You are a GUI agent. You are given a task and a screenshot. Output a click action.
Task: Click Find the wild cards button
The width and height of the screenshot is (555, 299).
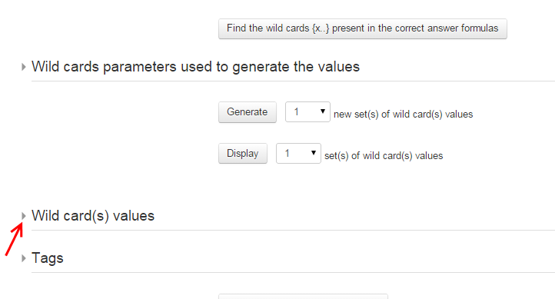363,28
